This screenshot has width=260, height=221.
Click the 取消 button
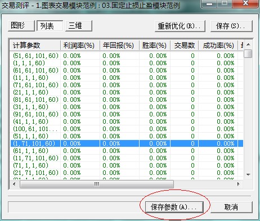coord(231,207)
